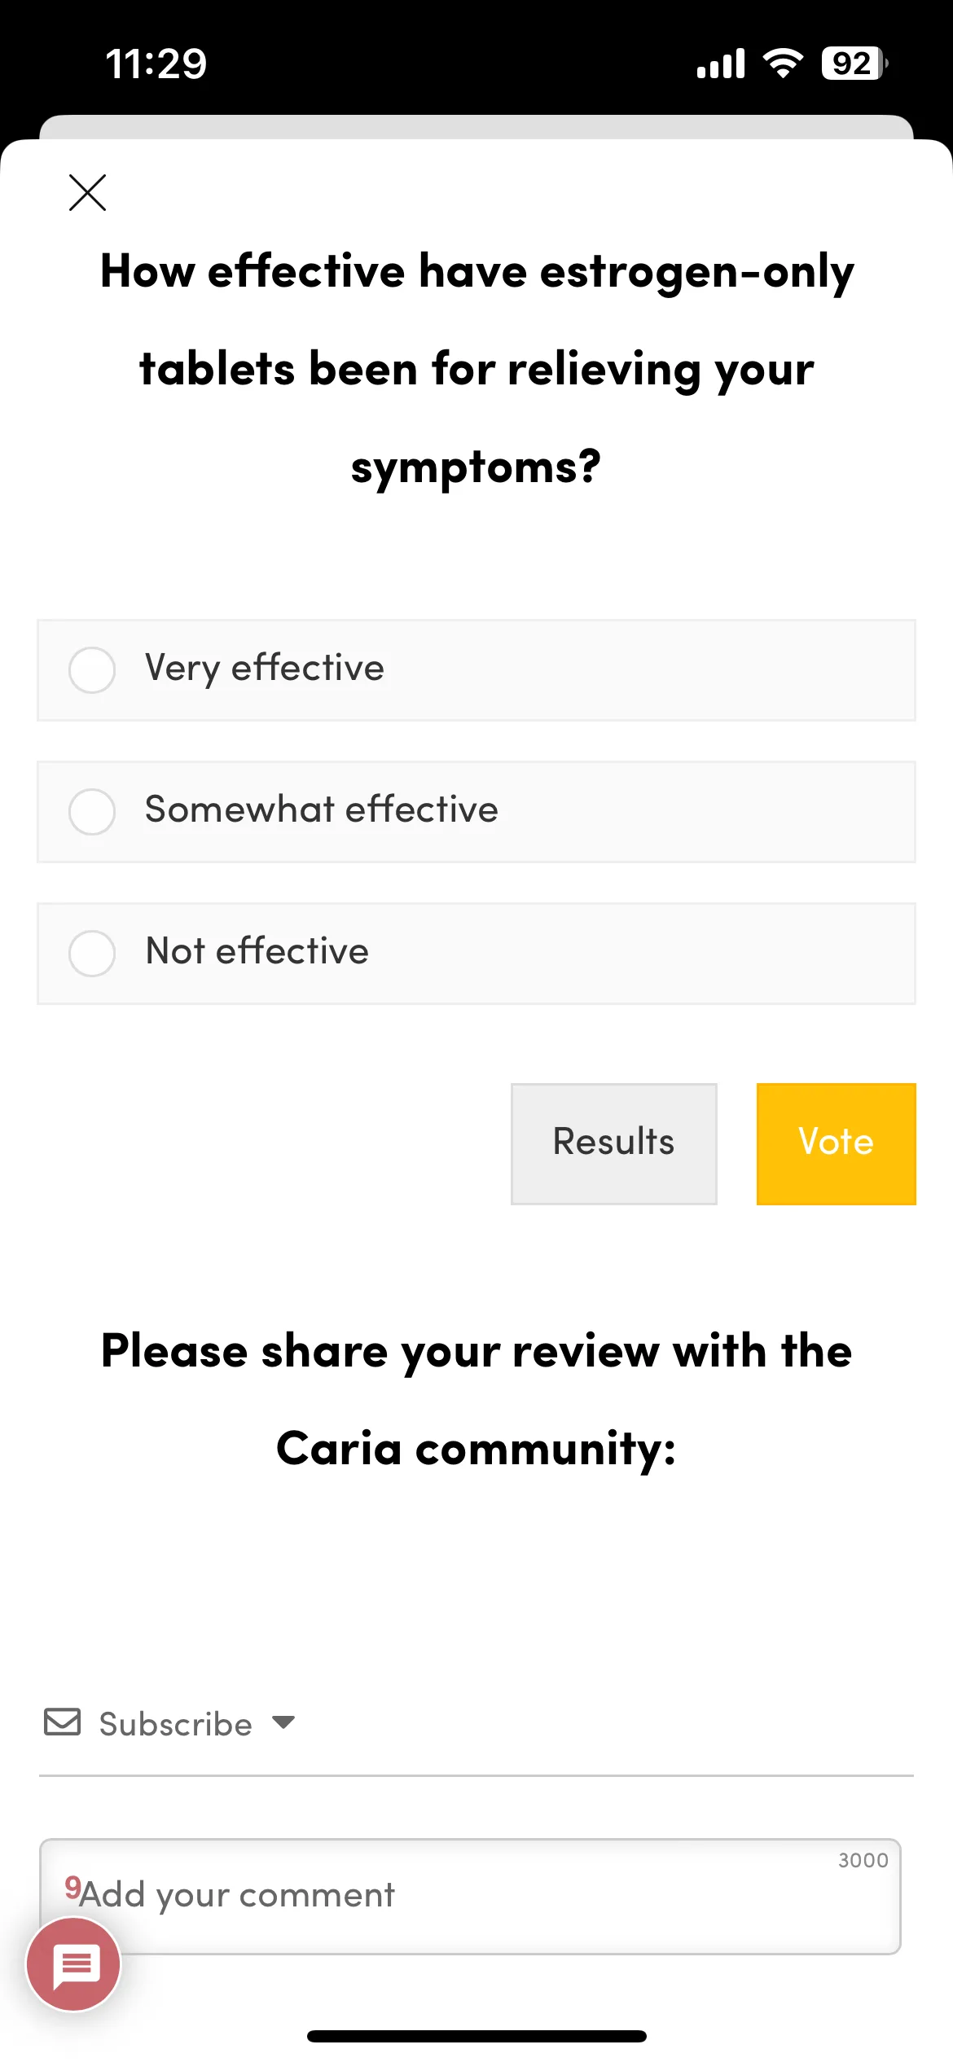Focus the Add your comment field
This screenshot has height=2062, width=953.
pyautogui.click(x=470, y=1897)
